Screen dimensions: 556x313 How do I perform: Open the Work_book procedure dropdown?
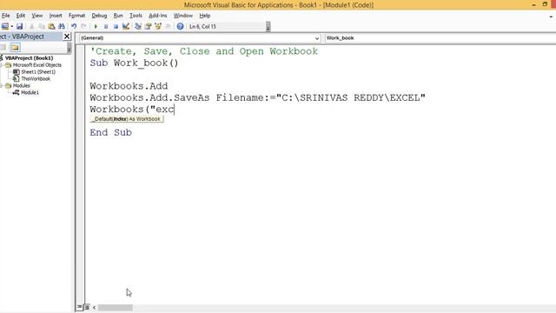440,38
